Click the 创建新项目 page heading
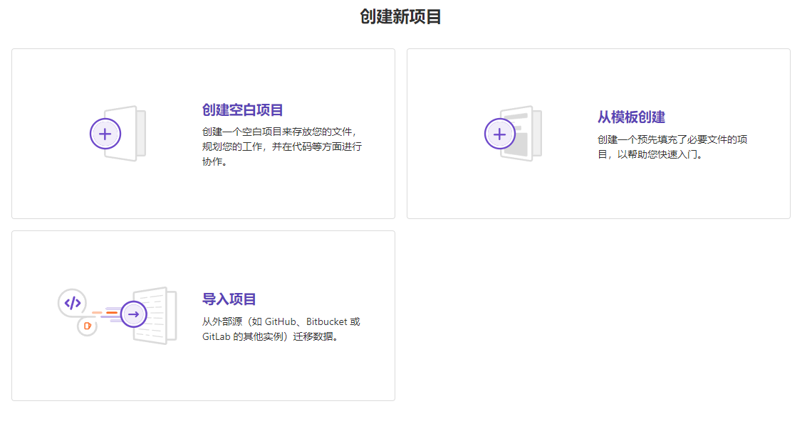The image size is (807, 421). coord(401,17)
